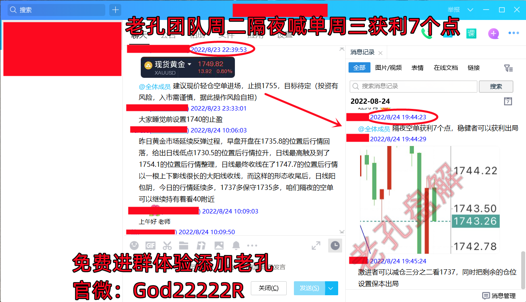The width and height of the screenshot is (526, 302).
Task: Switch to the 图片/视频 filter tab
Action: 388,68
